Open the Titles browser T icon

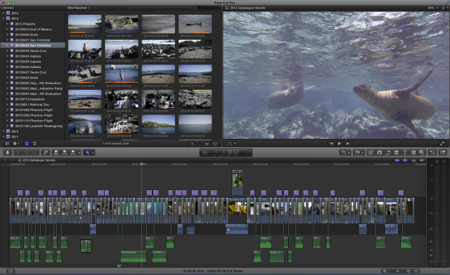[405, 152]
